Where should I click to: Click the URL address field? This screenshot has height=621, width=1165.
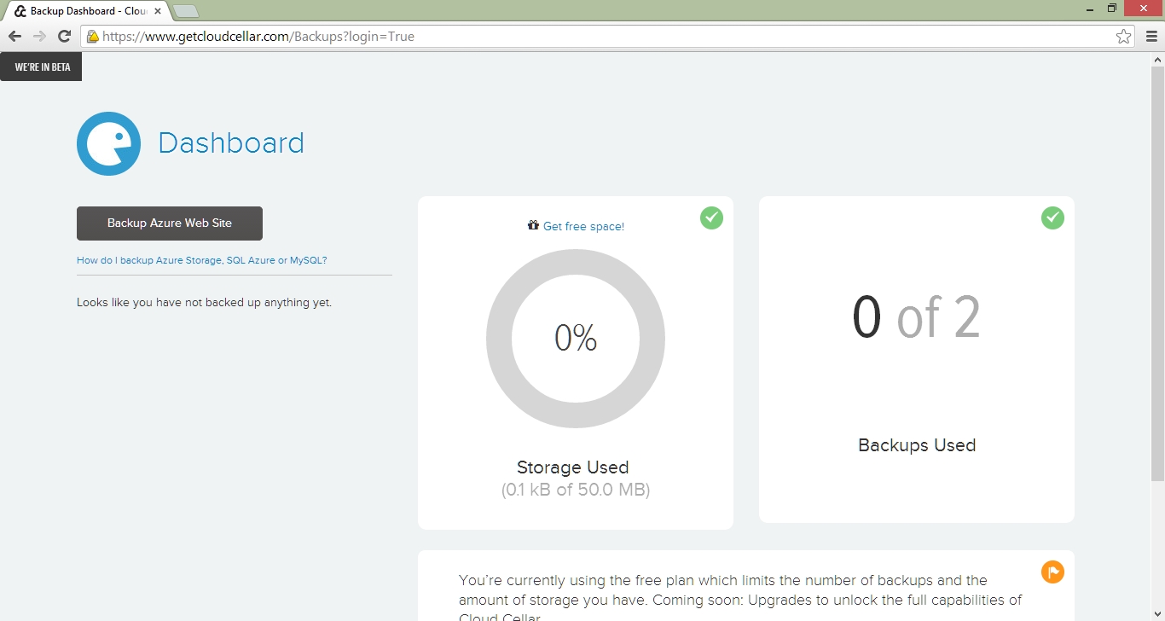[x=597, y=37]
